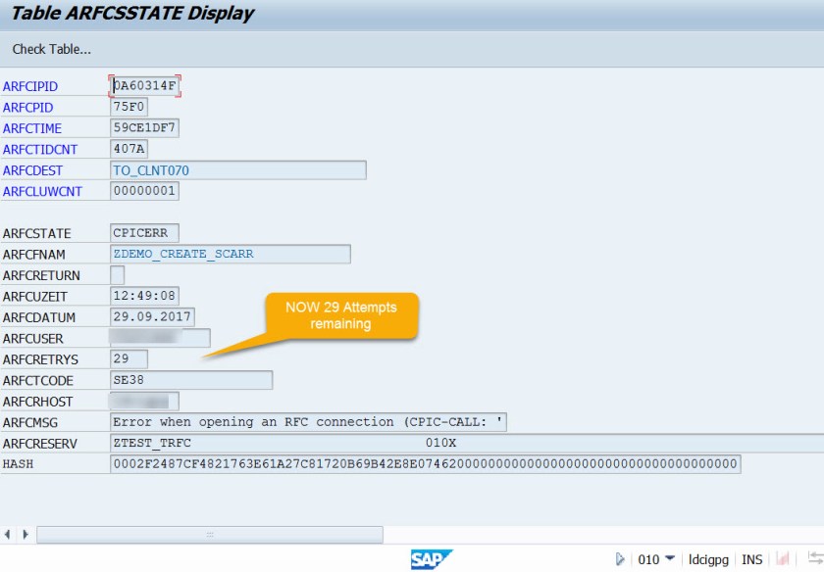
Task: Click the Check Table... button
Action: (x=51, y=49)
